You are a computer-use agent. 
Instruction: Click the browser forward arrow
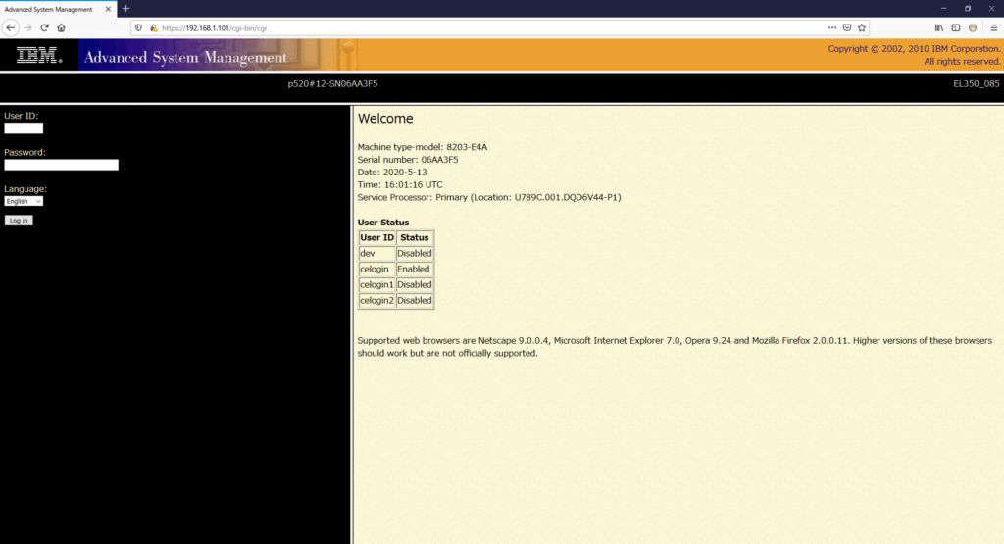[27, 27]
